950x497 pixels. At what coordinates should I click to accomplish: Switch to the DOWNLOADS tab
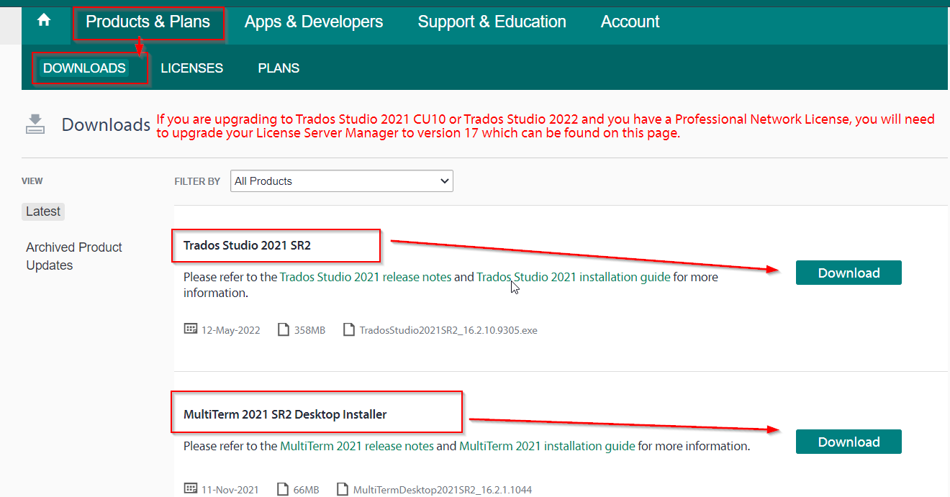pos(84,68)
